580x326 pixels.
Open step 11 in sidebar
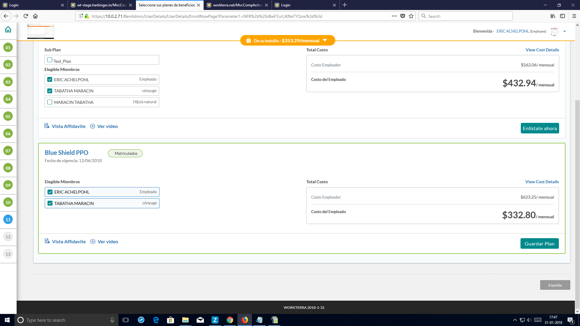[x=8, y=220]
